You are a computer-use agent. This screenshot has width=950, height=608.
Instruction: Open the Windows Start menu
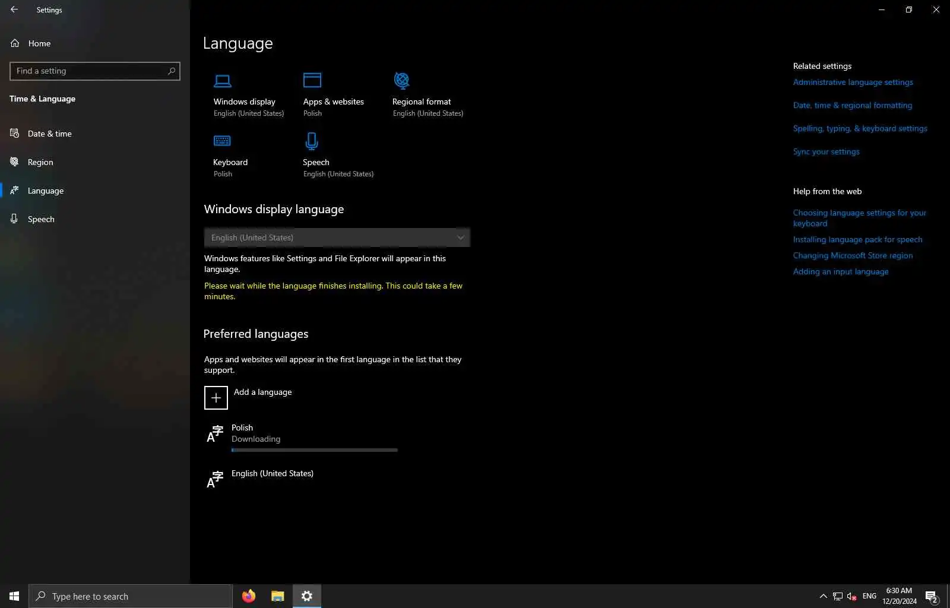[x=14, y=596]
